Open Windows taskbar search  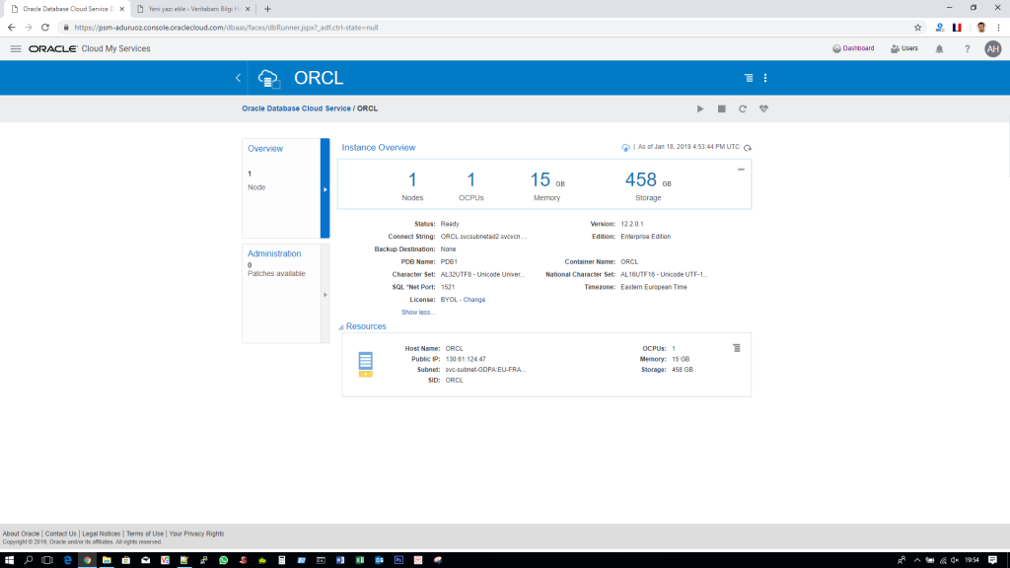(29, 560)
